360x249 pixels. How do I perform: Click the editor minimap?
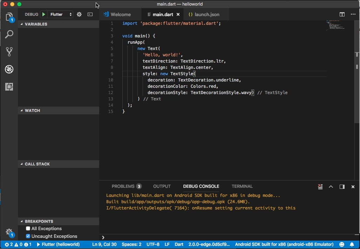click(335, 25)
